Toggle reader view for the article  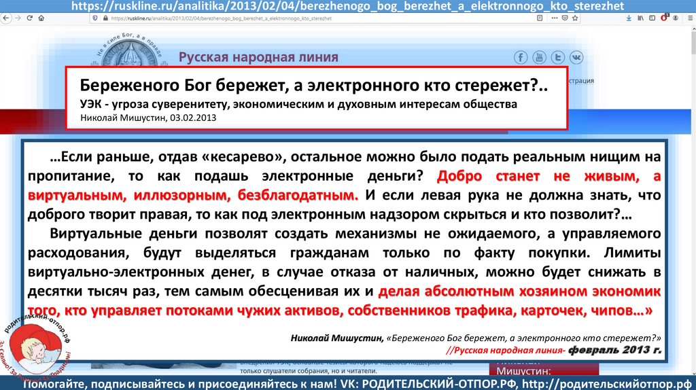[540, 18]
